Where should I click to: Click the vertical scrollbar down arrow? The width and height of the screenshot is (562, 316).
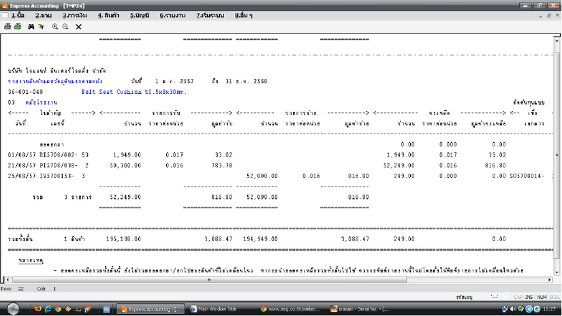[x=557, y=274]
